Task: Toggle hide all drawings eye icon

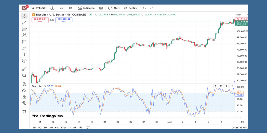Action: pos(24,103)
